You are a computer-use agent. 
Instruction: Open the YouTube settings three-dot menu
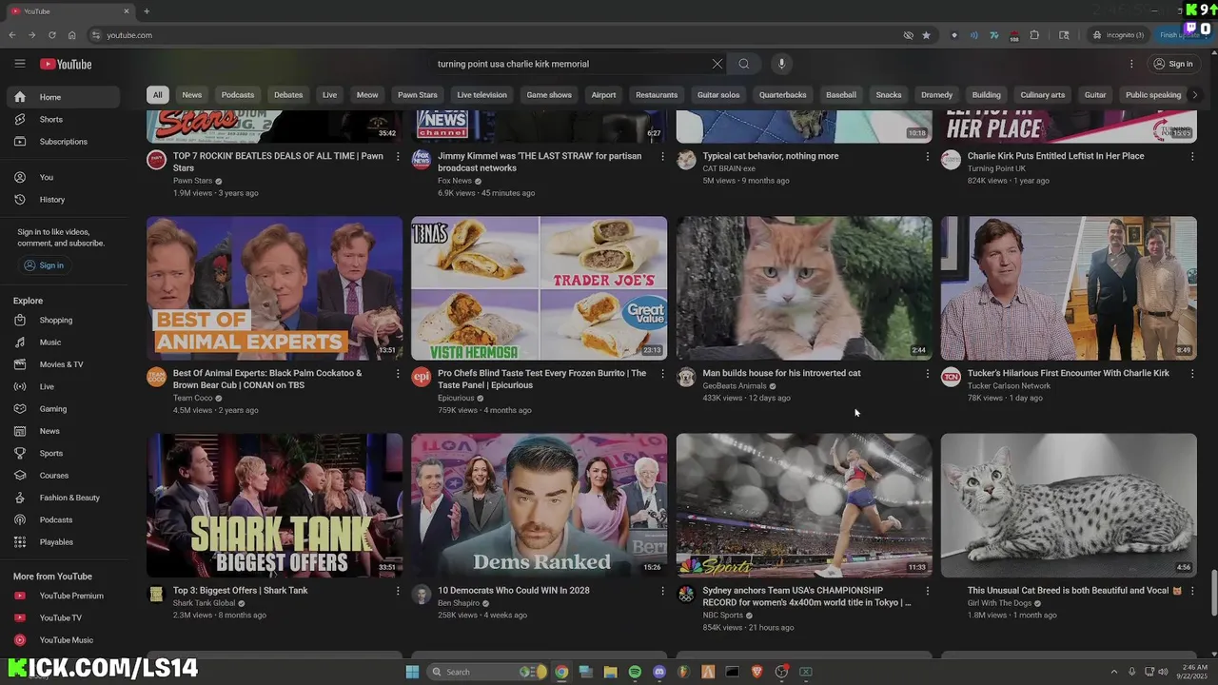click(1131, 64)
